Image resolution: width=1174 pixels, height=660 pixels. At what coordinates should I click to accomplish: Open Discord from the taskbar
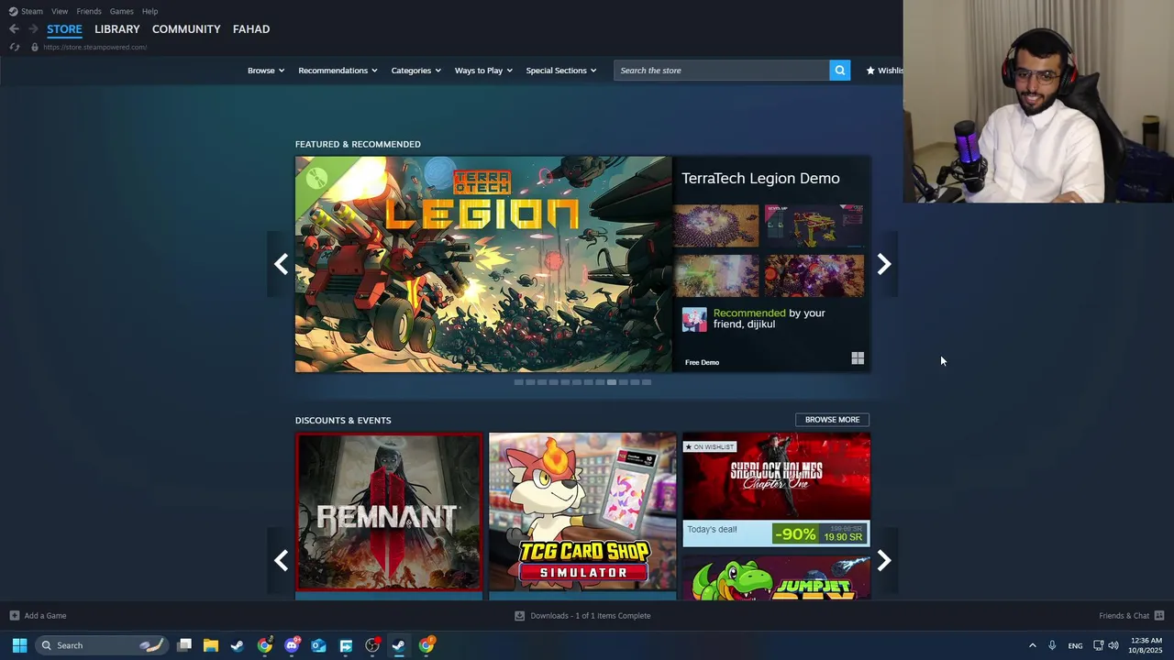[x=292, y=645]
